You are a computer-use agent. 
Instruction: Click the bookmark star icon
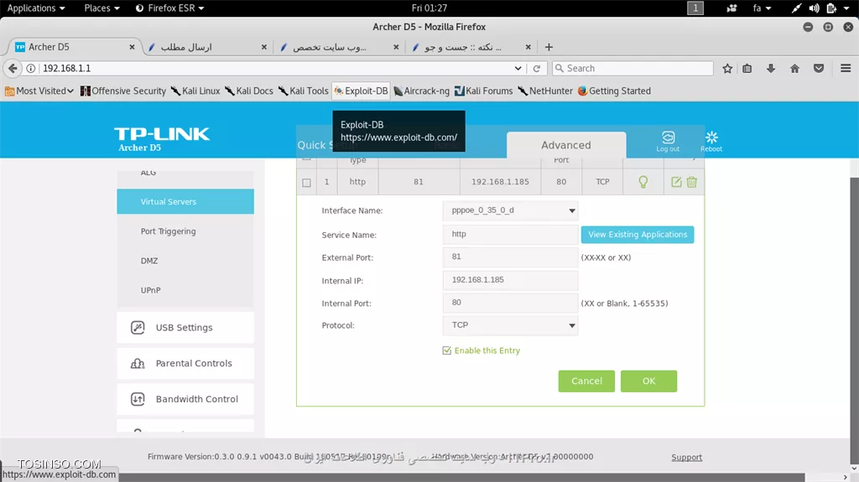[x=727, y=69]
